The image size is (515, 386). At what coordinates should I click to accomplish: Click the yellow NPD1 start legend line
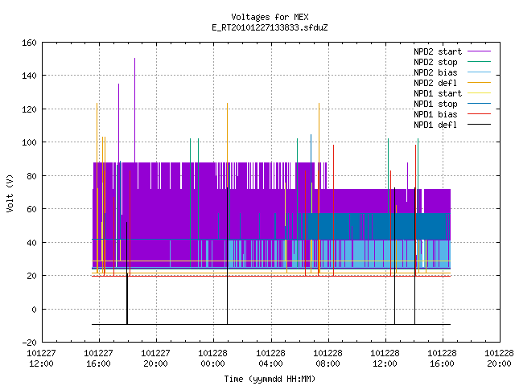tap(480, 93)
